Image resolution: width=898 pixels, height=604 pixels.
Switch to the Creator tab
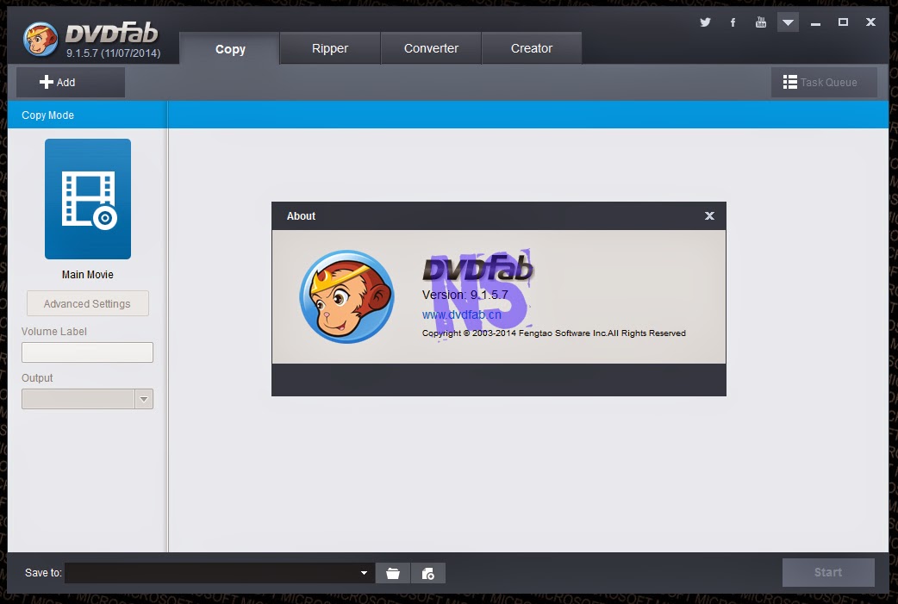[532, 48]
